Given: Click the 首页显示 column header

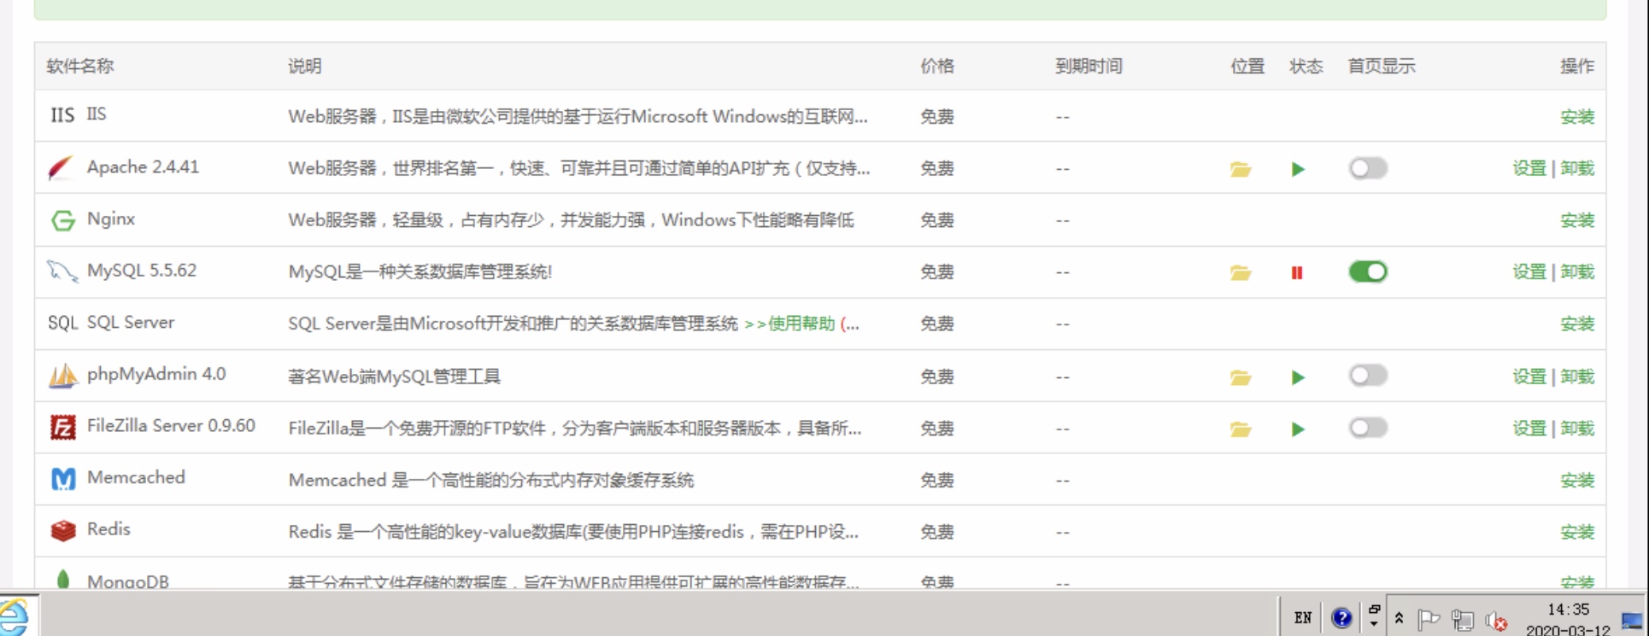Looking at the screenshot, I should pyautogui.click(x=1382, y=66).
